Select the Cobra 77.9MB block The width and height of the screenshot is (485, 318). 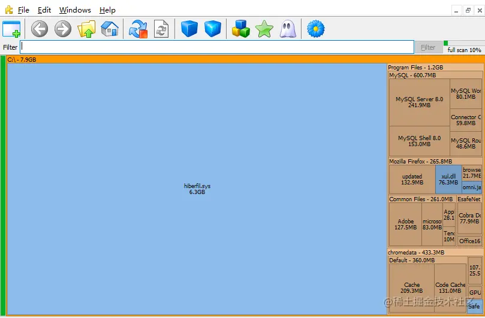pyautogui.click(x=469, y=219)
